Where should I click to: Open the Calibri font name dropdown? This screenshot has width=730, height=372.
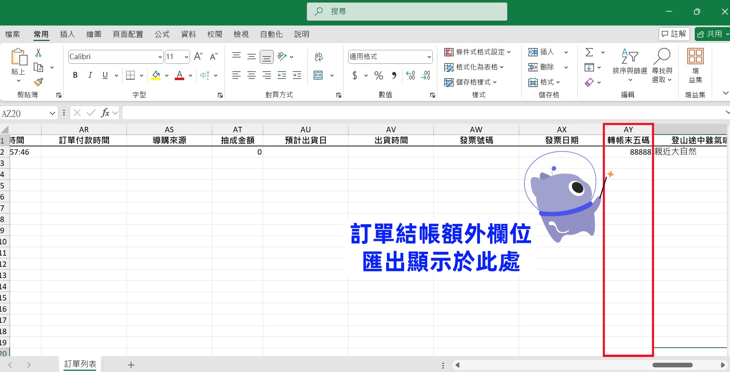click(160, 57)
